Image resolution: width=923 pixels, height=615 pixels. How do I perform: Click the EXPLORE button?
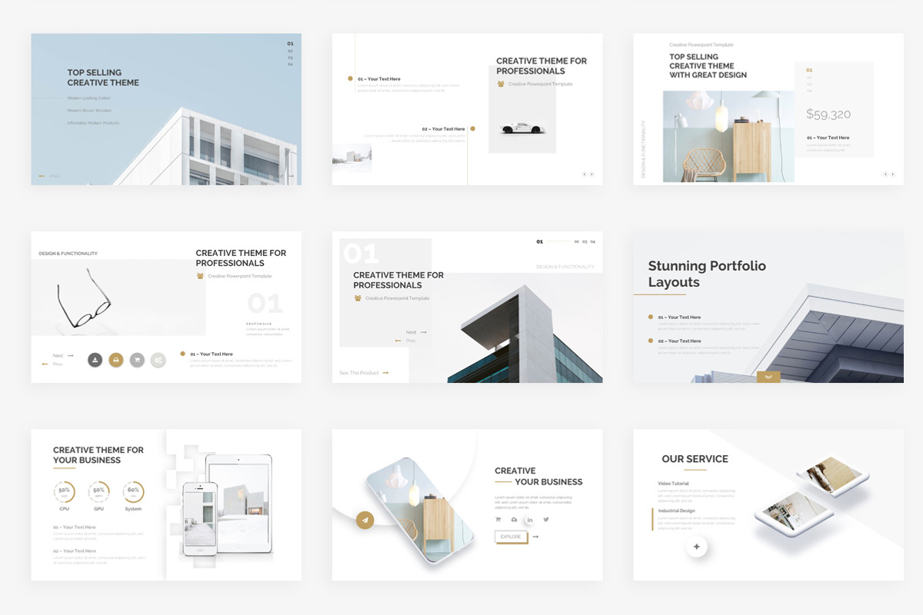(x=511, y=537)
